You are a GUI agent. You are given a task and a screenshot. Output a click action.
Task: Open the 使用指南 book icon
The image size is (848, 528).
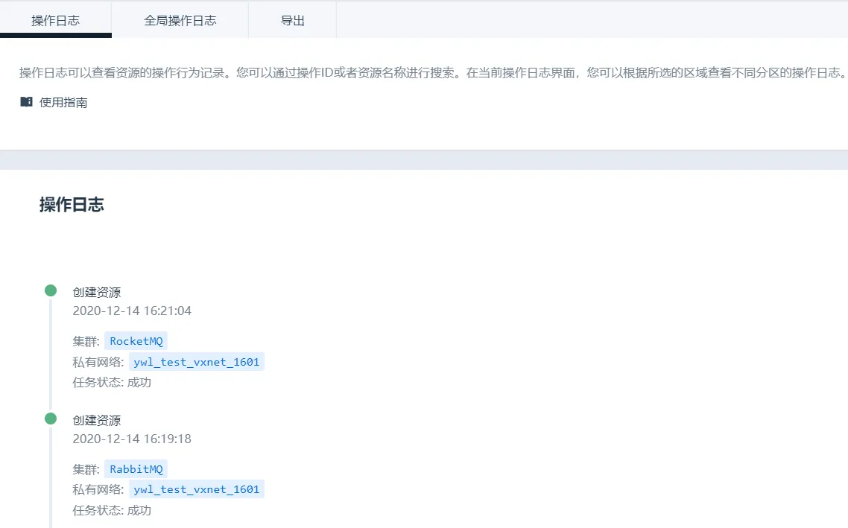(26, 102)
